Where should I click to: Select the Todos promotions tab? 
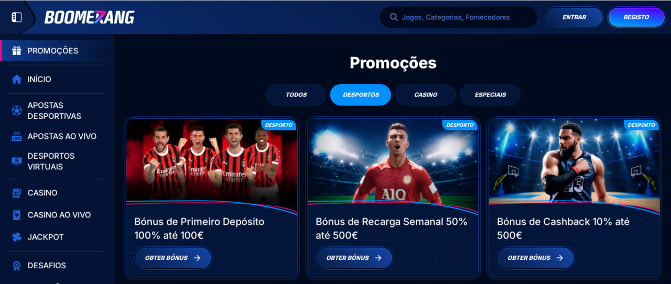click(x=296, y=95)
